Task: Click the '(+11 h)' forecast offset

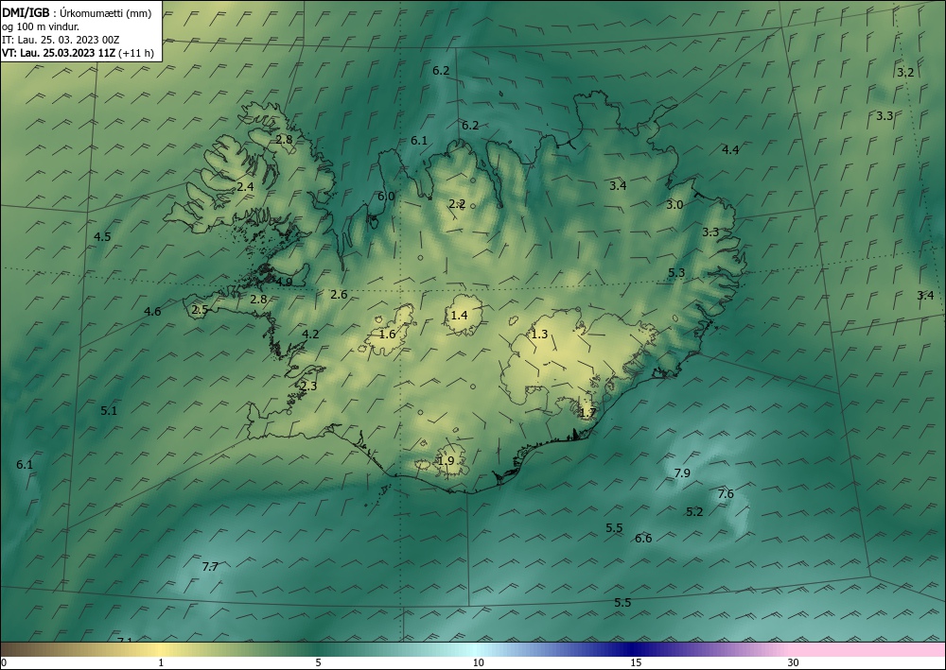Action: (x=136, y=53)
